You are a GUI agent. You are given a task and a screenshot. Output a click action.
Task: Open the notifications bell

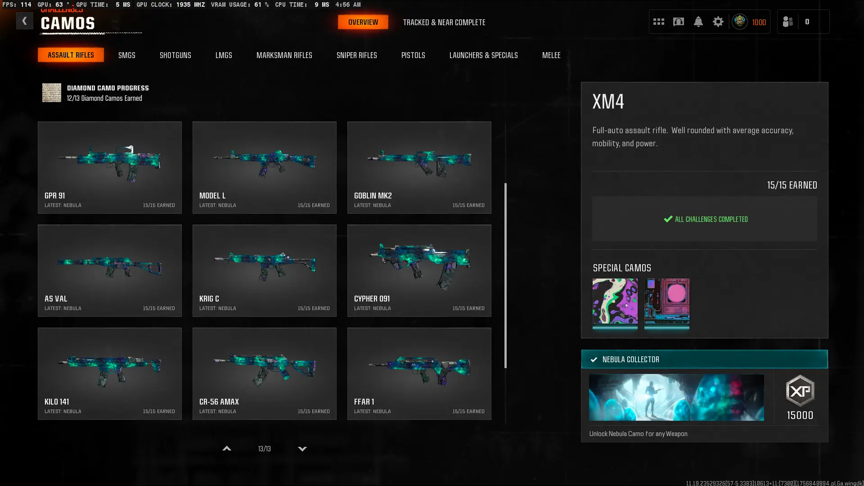[x=698, y=22]
